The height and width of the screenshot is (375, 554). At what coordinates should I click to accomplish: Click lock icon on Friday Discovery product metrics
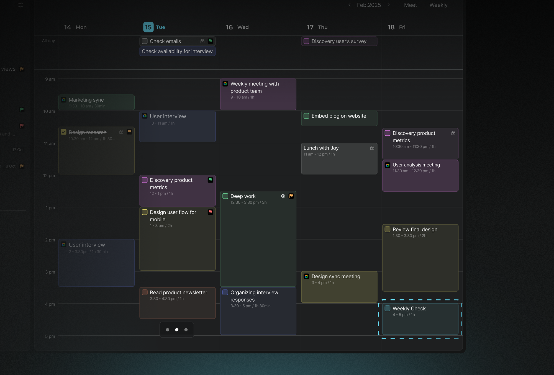453,133
